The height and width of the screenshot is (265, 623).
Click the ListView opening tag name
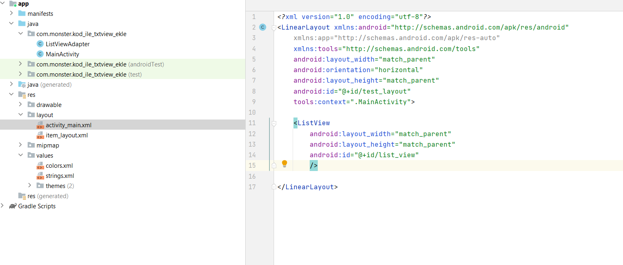coord(314,123)
